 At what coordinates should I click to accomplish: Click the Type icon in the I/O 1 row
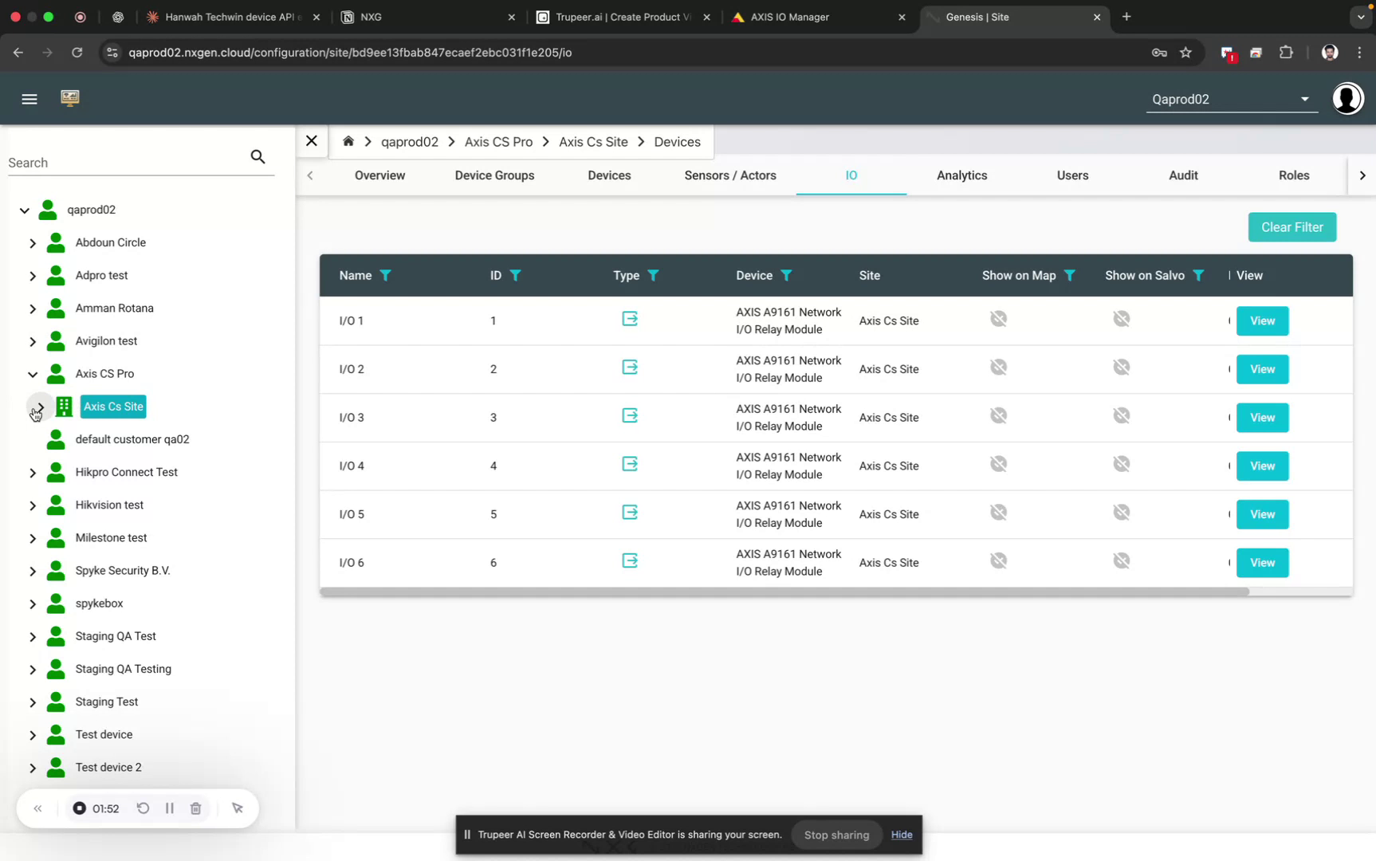(630, 318)
